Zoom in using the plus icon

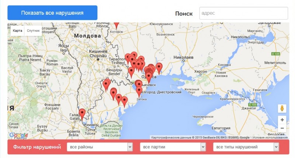pos(282,120)
